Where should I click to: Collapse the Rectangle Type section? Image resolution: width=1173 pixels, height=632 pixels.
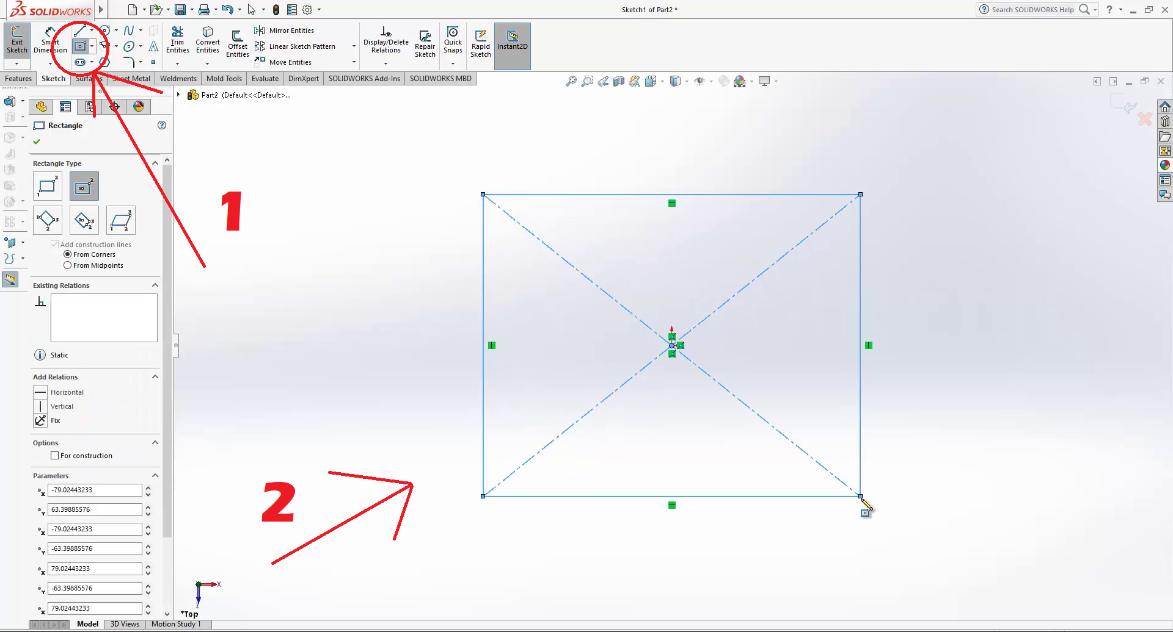[155, 163]
